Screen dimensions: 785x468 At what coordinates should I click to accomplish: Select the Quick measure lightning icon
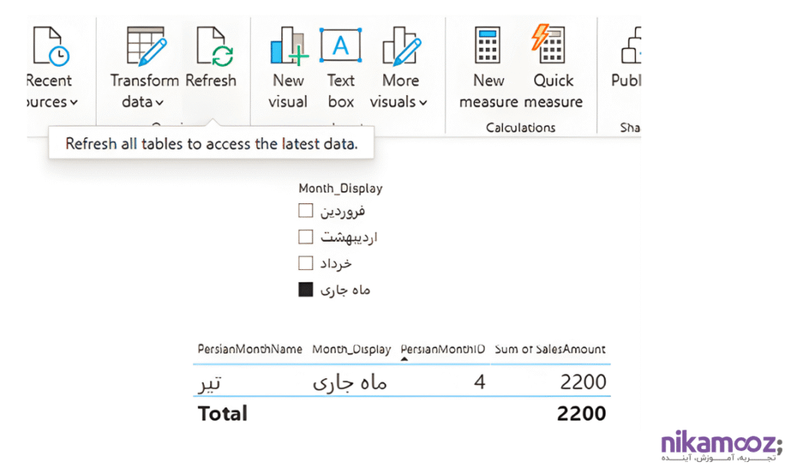(553, 46)
